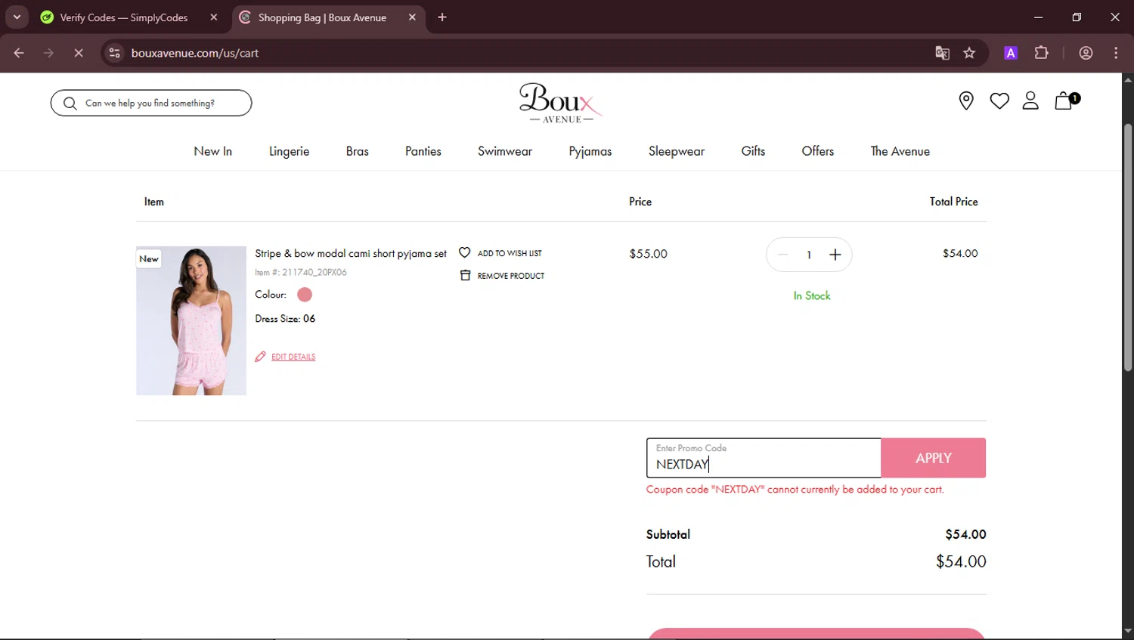The width and height of the screenshot is (1134, 640).
Task: Focus the Enter Promo Code field
Action: click(x=764, y=458)
